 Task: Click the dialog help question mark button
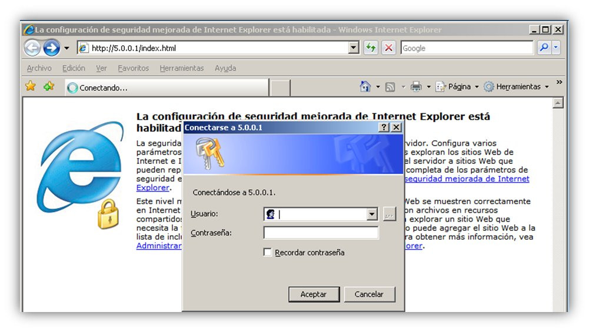coord(384,127)
